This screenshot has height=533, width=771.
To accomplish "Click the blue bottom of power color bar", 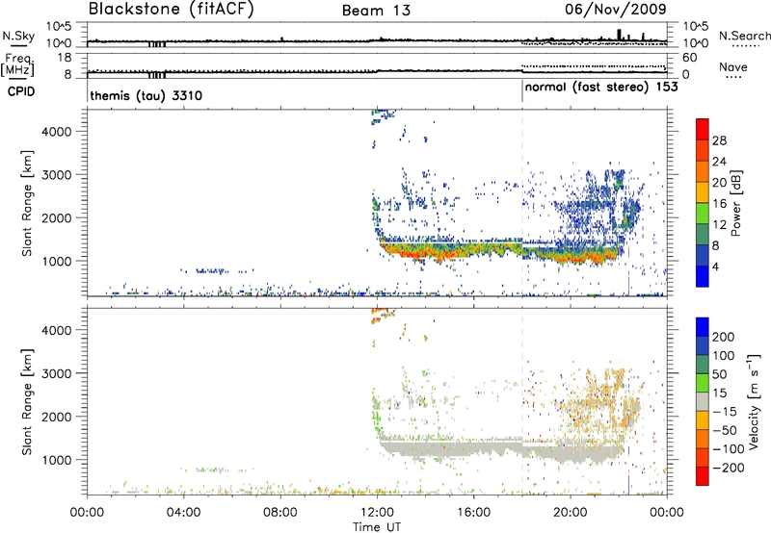I will [703, 276].
